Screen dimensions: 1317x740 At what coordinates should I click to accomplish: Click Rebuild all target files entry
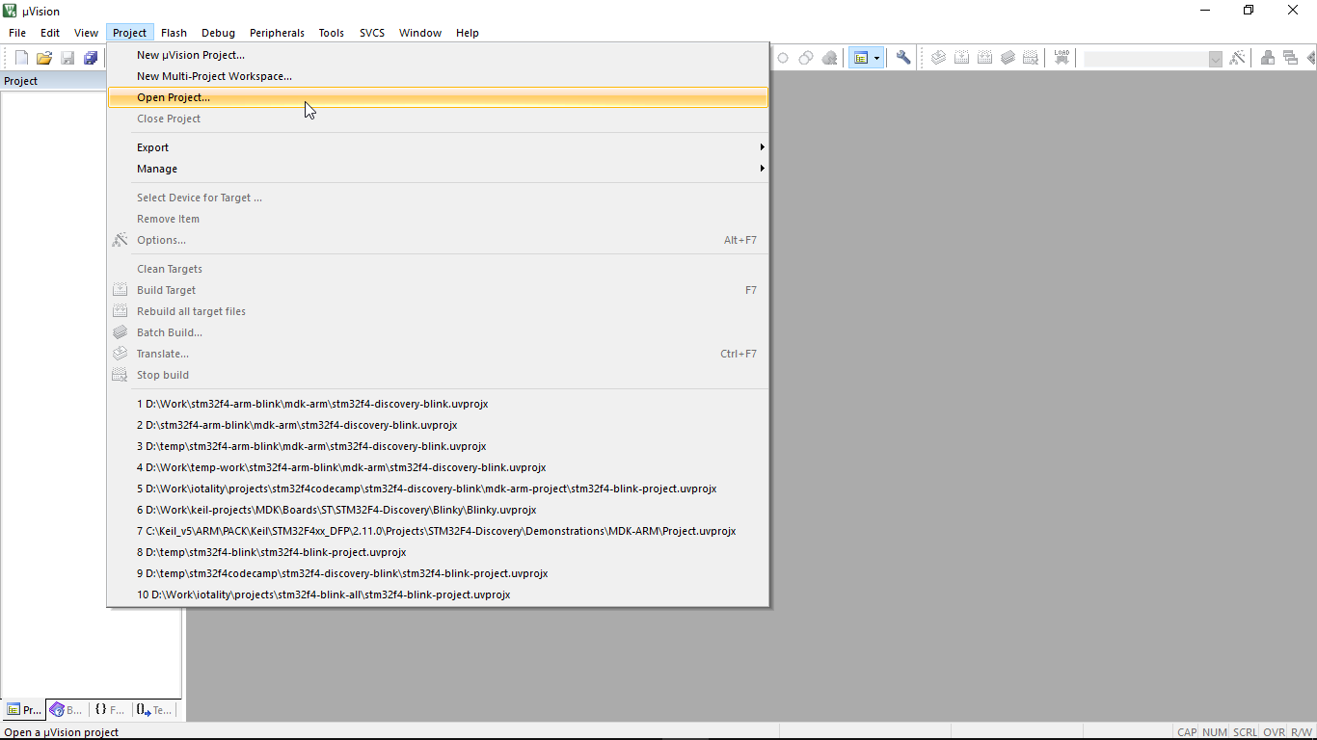tap(438, 311)
